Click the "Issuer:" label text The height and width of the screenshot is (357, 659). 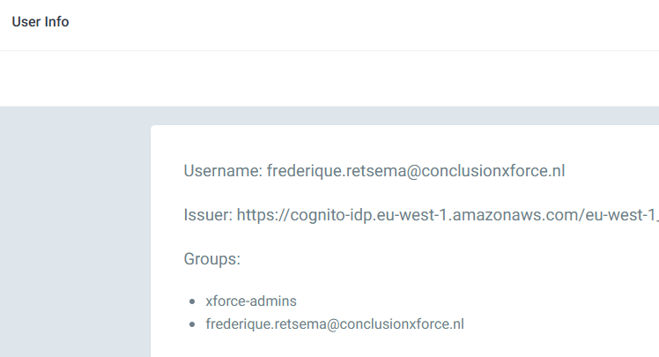pyautogui.click(x=208, y=214)
